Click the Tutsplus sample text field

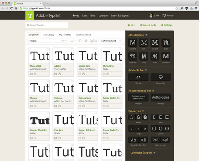[44, 41]
